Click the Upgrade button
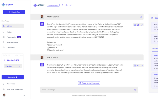 tap(13, 77)
